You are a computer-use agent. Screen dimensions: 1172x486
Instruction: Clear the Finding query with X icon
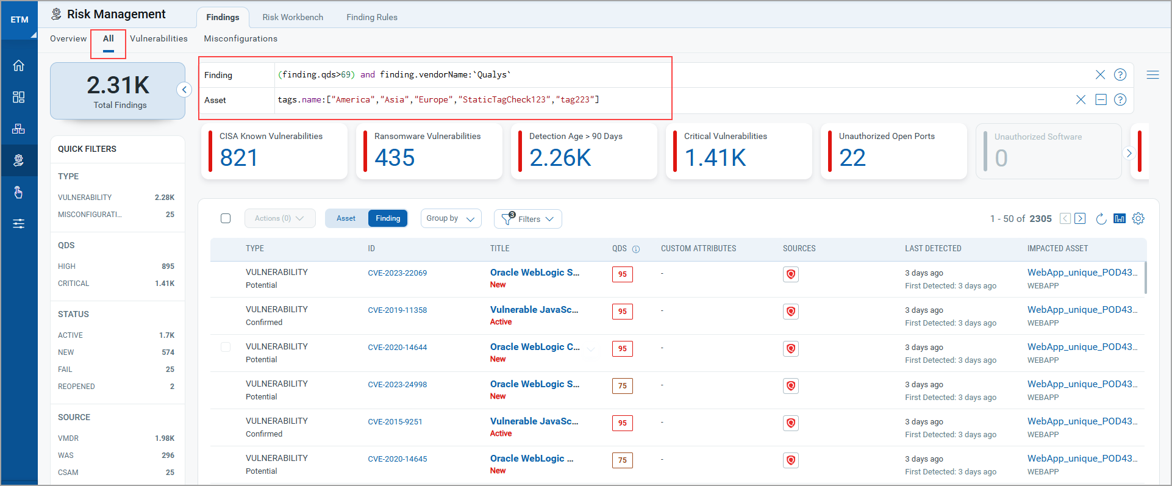coord(1100,74)
